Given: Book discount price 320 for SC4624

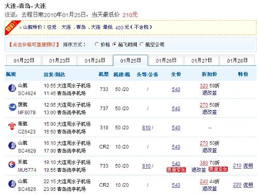Looking at the screenshot, I should point(204,86).
